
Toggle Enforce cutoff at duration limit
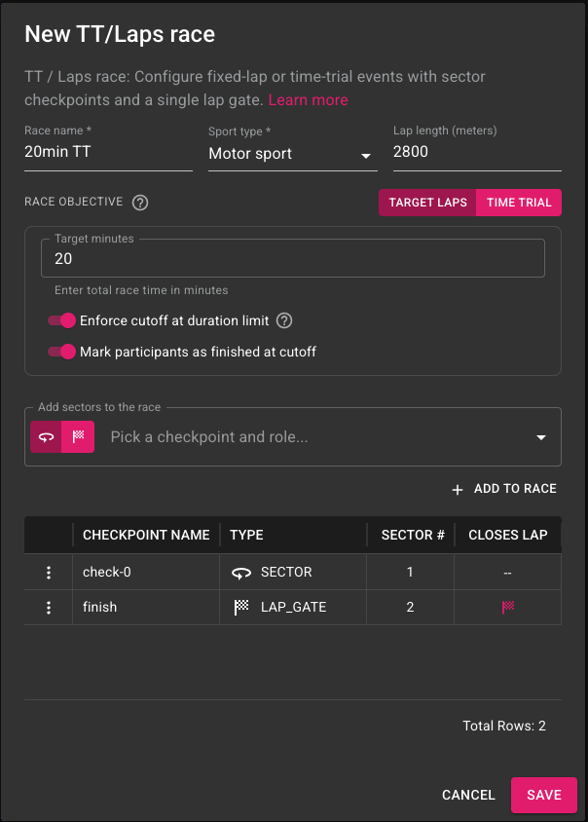point(62,320)
